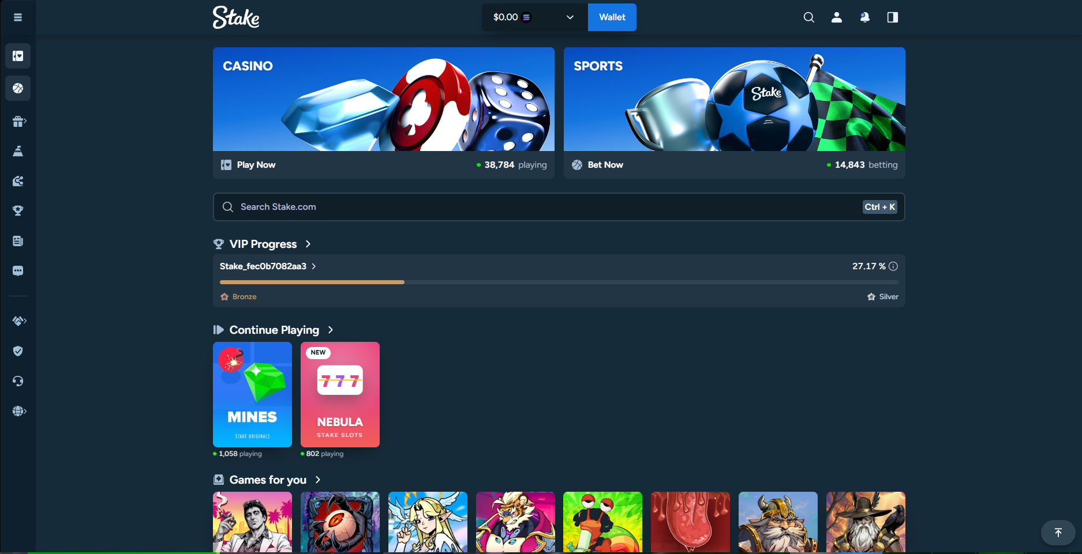Viewport: 1082px width, 554px height.
Task: Focus the Search Stake.com input field
Action: point(559,207)
